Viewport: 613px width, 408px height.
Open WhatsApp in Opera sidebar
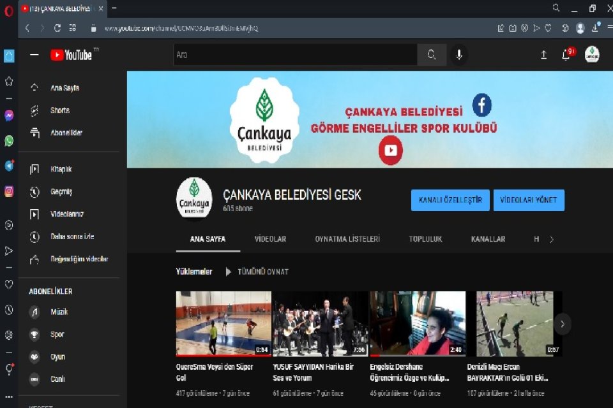click(x=9, y=141)
